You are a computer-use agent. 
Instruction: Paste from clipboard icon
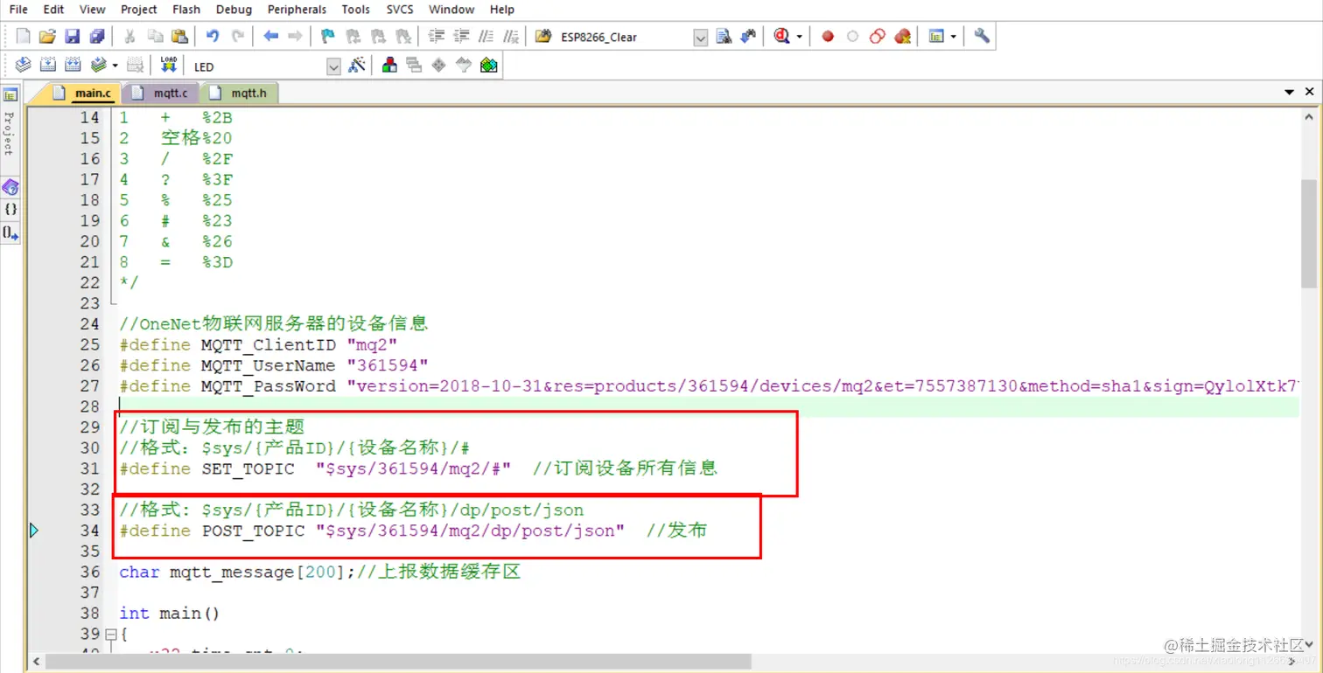pos(179,37)
